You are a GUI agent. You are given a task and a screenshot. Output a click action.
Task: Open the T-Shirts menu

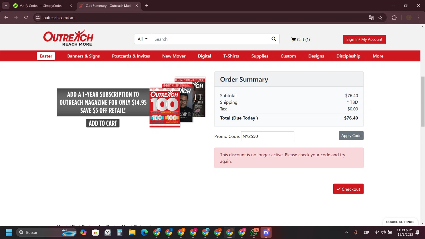tap(231, 56)
